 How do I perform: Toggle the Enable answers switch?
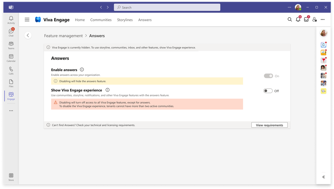[x=268, y=76]
